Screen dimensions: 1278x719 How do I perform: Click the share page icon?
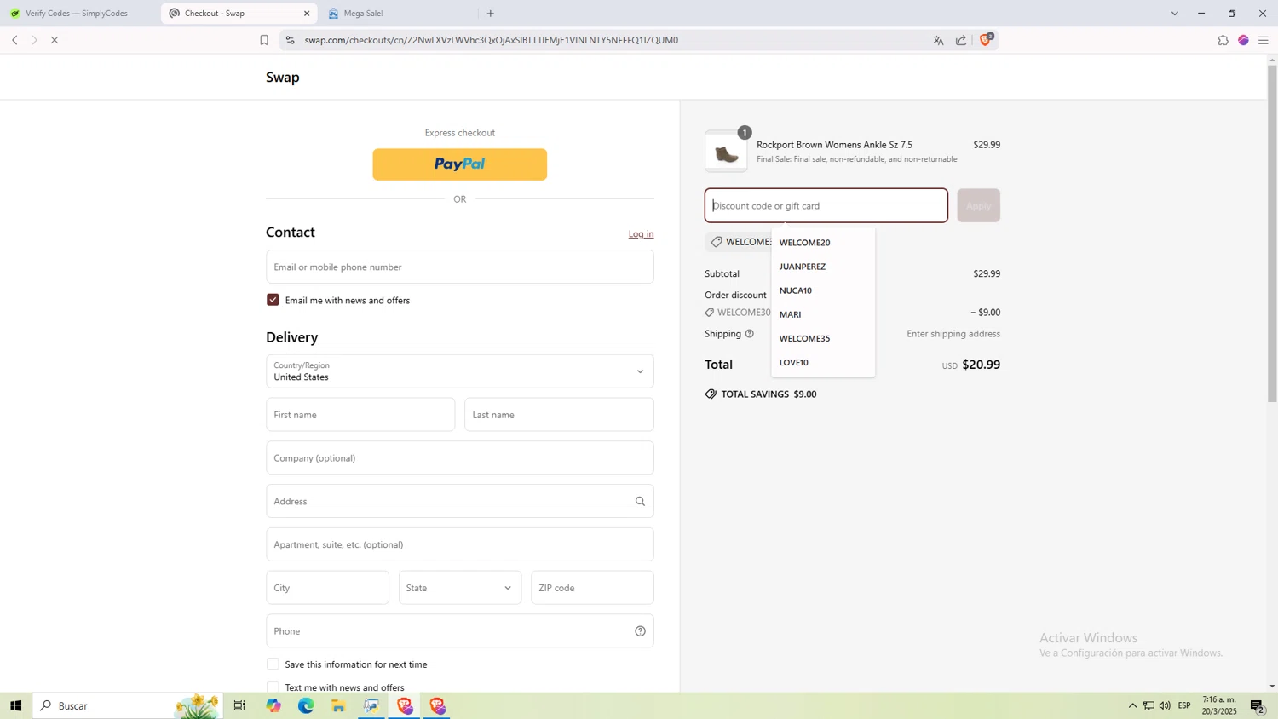pyautogui.click(x=961, y=40)
